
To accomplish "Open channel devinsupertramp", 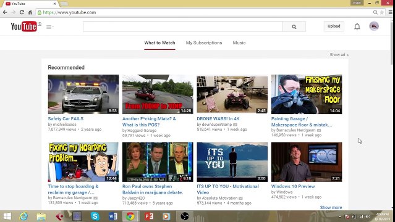I will 216,124.
